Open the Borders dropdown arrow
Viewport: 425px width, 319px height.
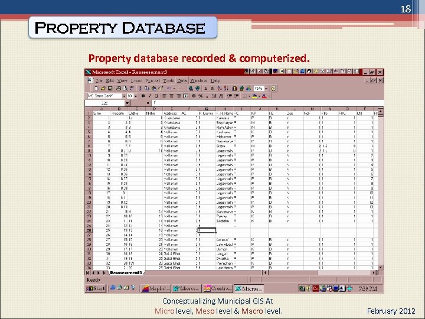[249, 96]
